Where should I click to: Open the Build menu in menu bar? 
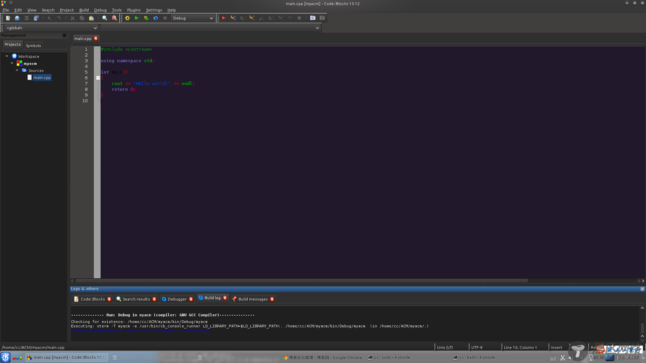pyautogui.click(x=84, y=10)
